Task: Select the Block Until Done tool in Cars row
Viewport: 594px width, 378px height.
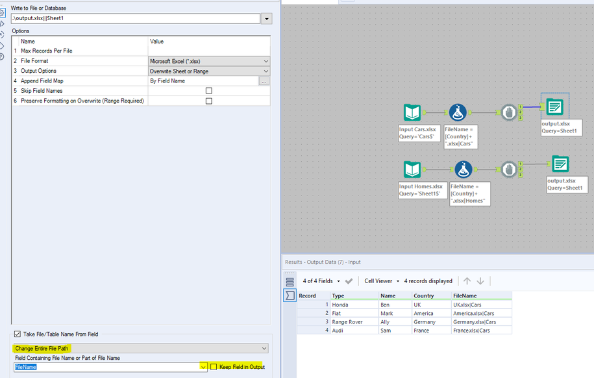Action: tap(509, 112)
